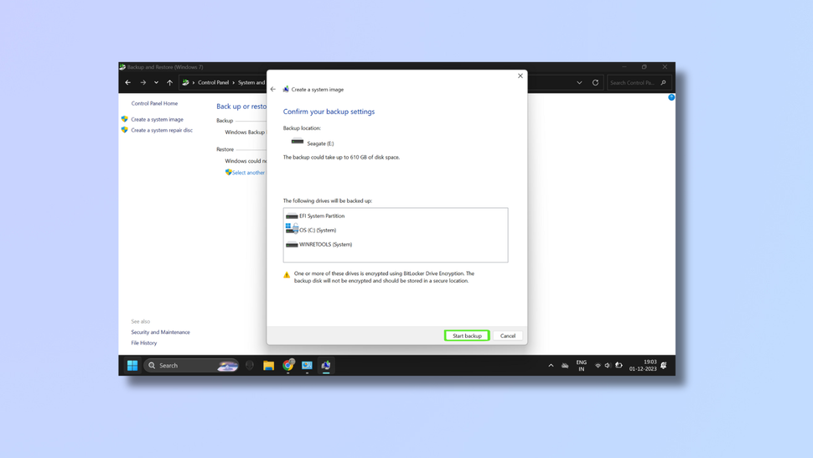Close the Create a system image dialog
Viewport: 813px width, 458px height.
520,75
